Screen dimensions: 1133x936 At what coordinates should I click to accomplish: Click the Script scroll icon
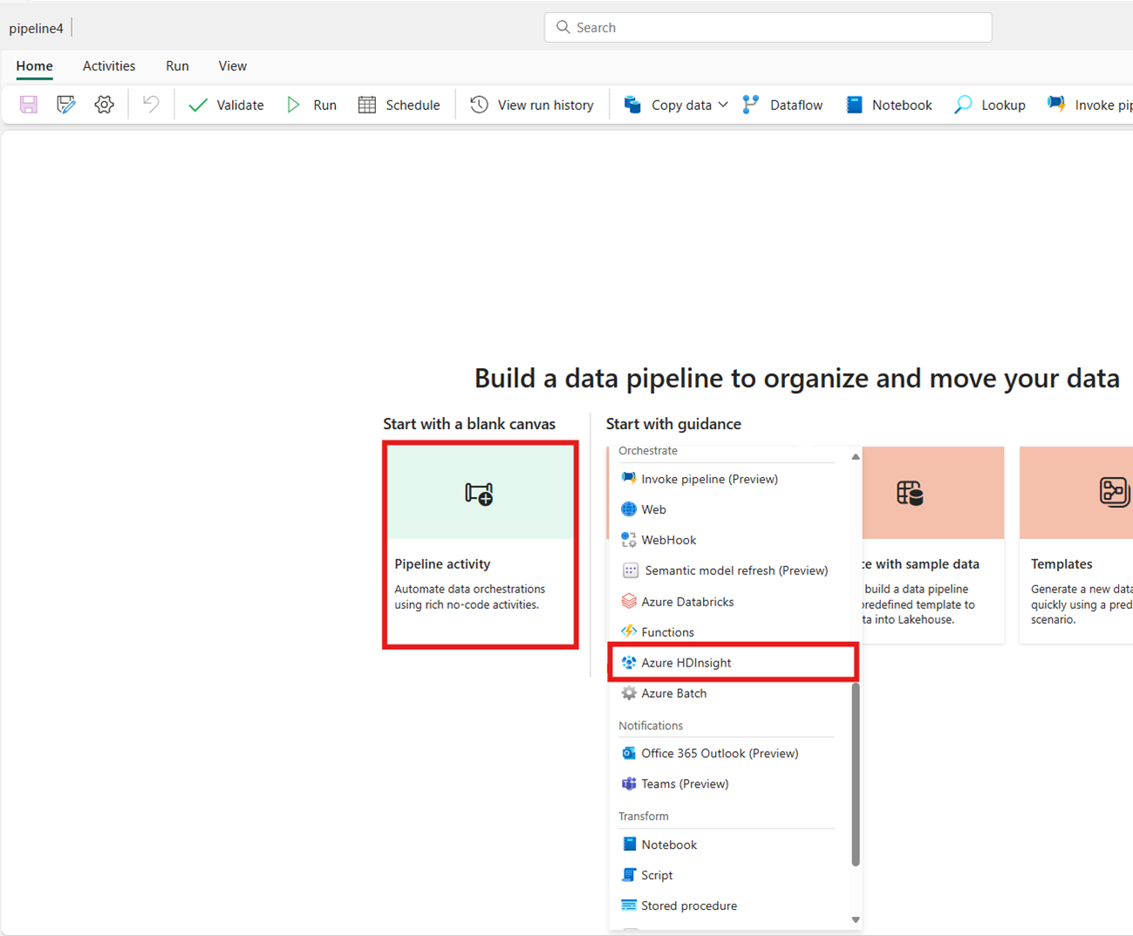629,875
